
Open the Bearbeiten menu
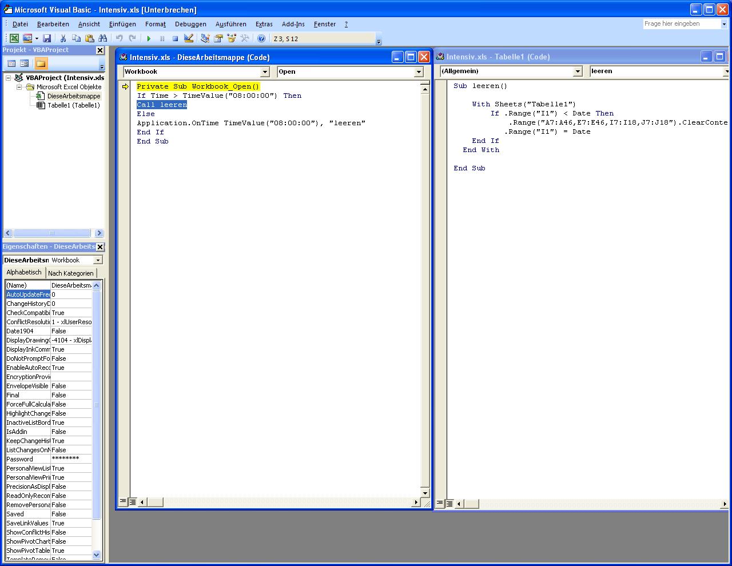53,24
